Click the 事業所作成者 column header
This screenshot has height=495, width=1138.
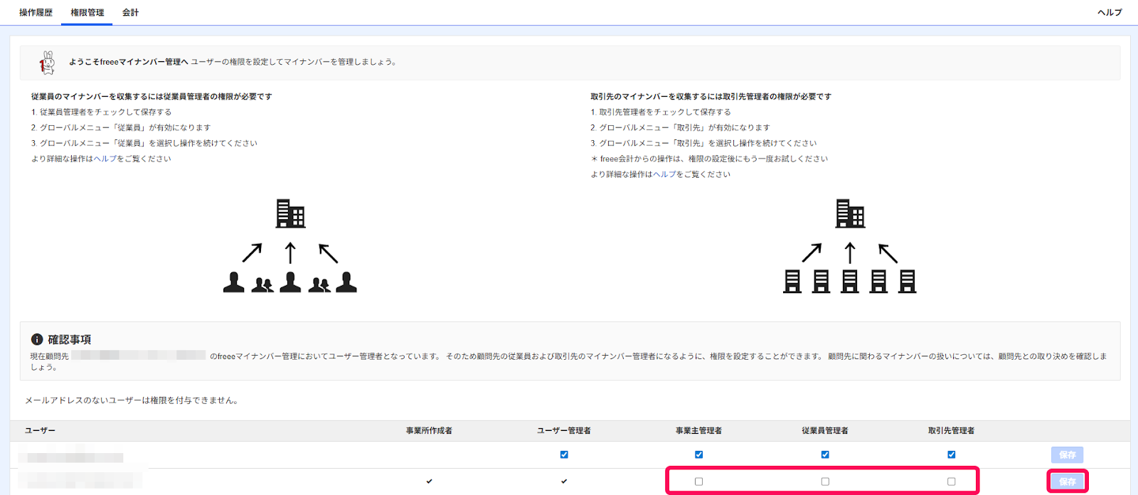429,430
